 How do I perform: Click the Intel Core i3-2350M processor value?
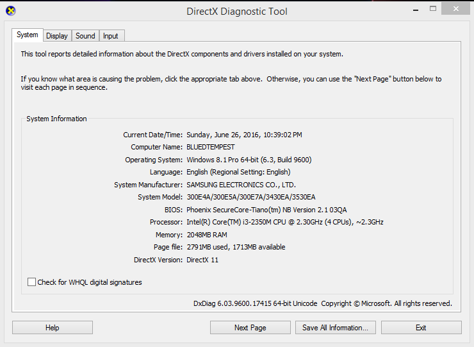coord(285,222)
